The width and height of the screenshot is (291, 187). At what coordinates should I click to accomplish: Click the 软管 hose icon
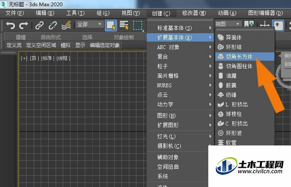click(221, 142)
